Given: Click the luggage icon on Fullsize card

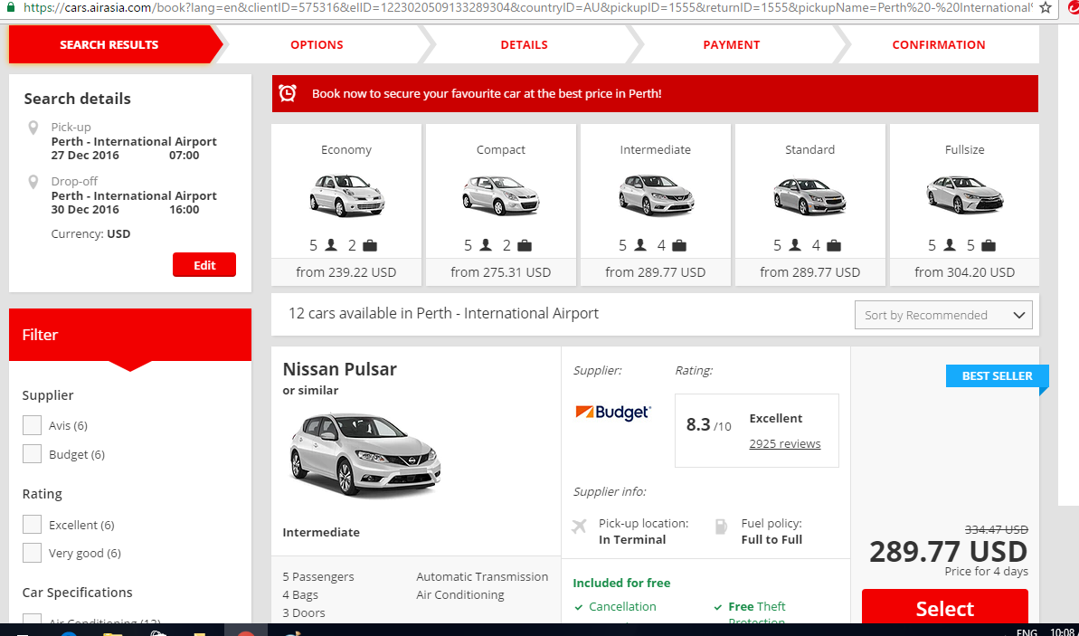Looking at the screenshot, I should coord(989,245).
